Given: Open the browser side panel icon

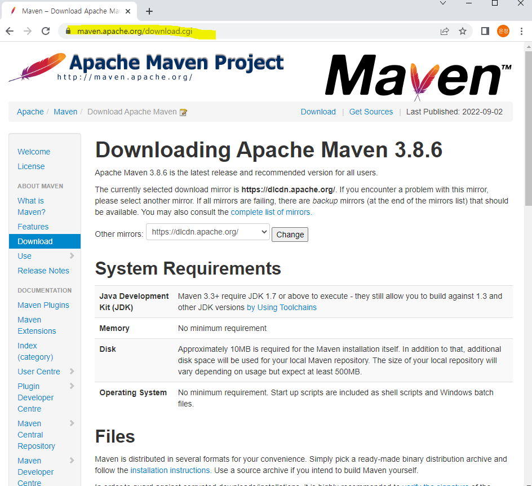Looking at the screenshot, I should [485, 31].
